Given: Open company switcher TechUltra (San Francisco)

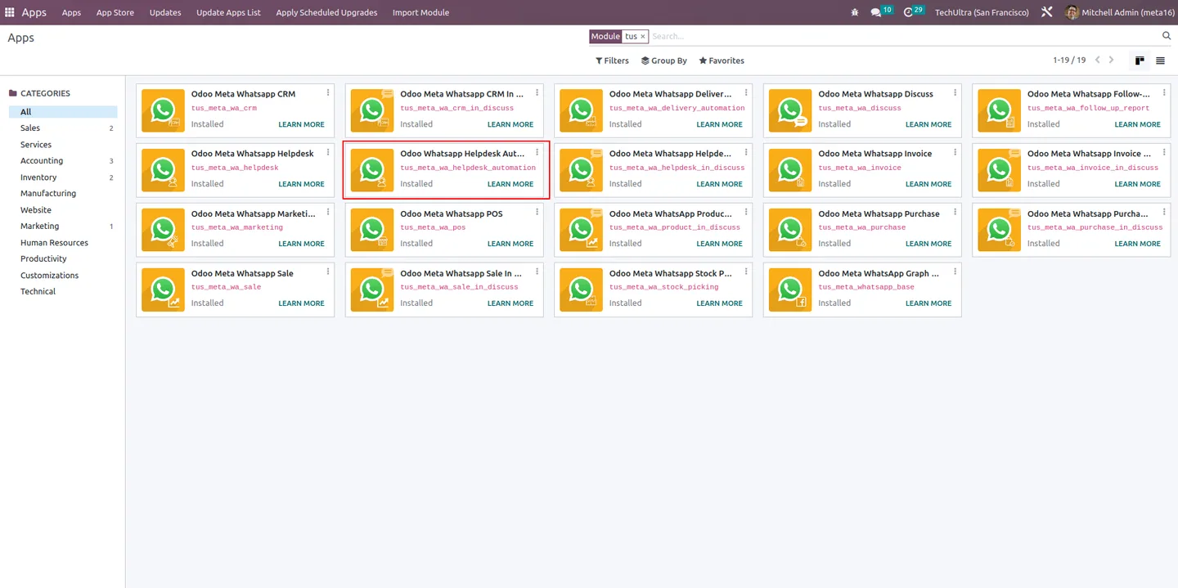Looking at the screenshot, I should point(982,12).
